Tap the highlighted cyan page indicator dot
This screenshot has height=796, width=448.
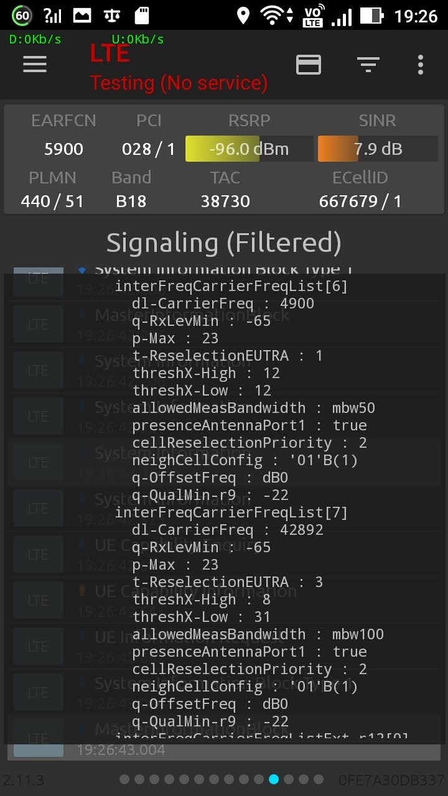click(x=274, y=779)
